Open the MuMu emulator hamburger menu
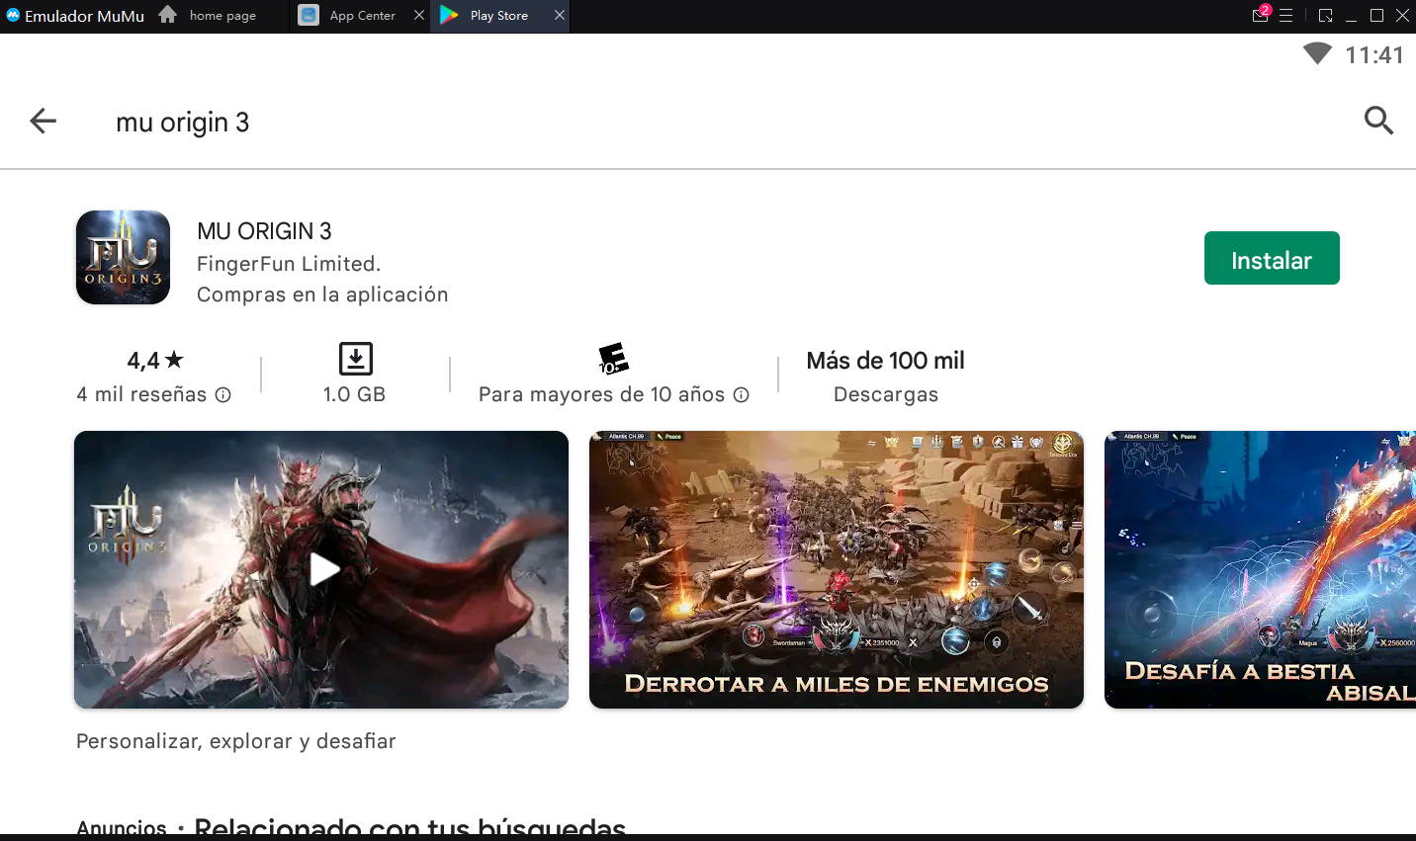The height and width of the screenshot is (841, 1416). [1286, 16]
